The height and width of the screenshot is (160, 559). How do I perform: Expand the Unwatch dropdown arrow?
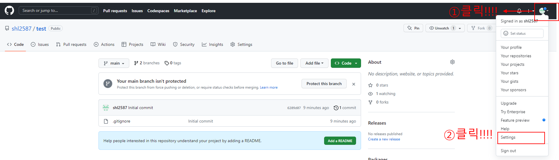[460, 28]
